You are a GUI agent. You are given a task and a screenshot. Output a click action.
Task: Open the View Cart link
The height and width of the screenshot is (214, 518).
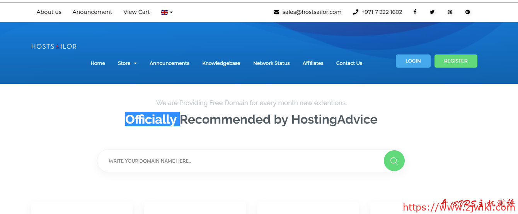[x=136, y=12]
